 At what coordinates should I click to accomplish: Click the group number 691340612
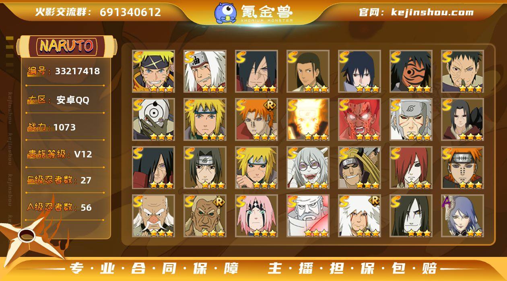click(x=130, y=12)
